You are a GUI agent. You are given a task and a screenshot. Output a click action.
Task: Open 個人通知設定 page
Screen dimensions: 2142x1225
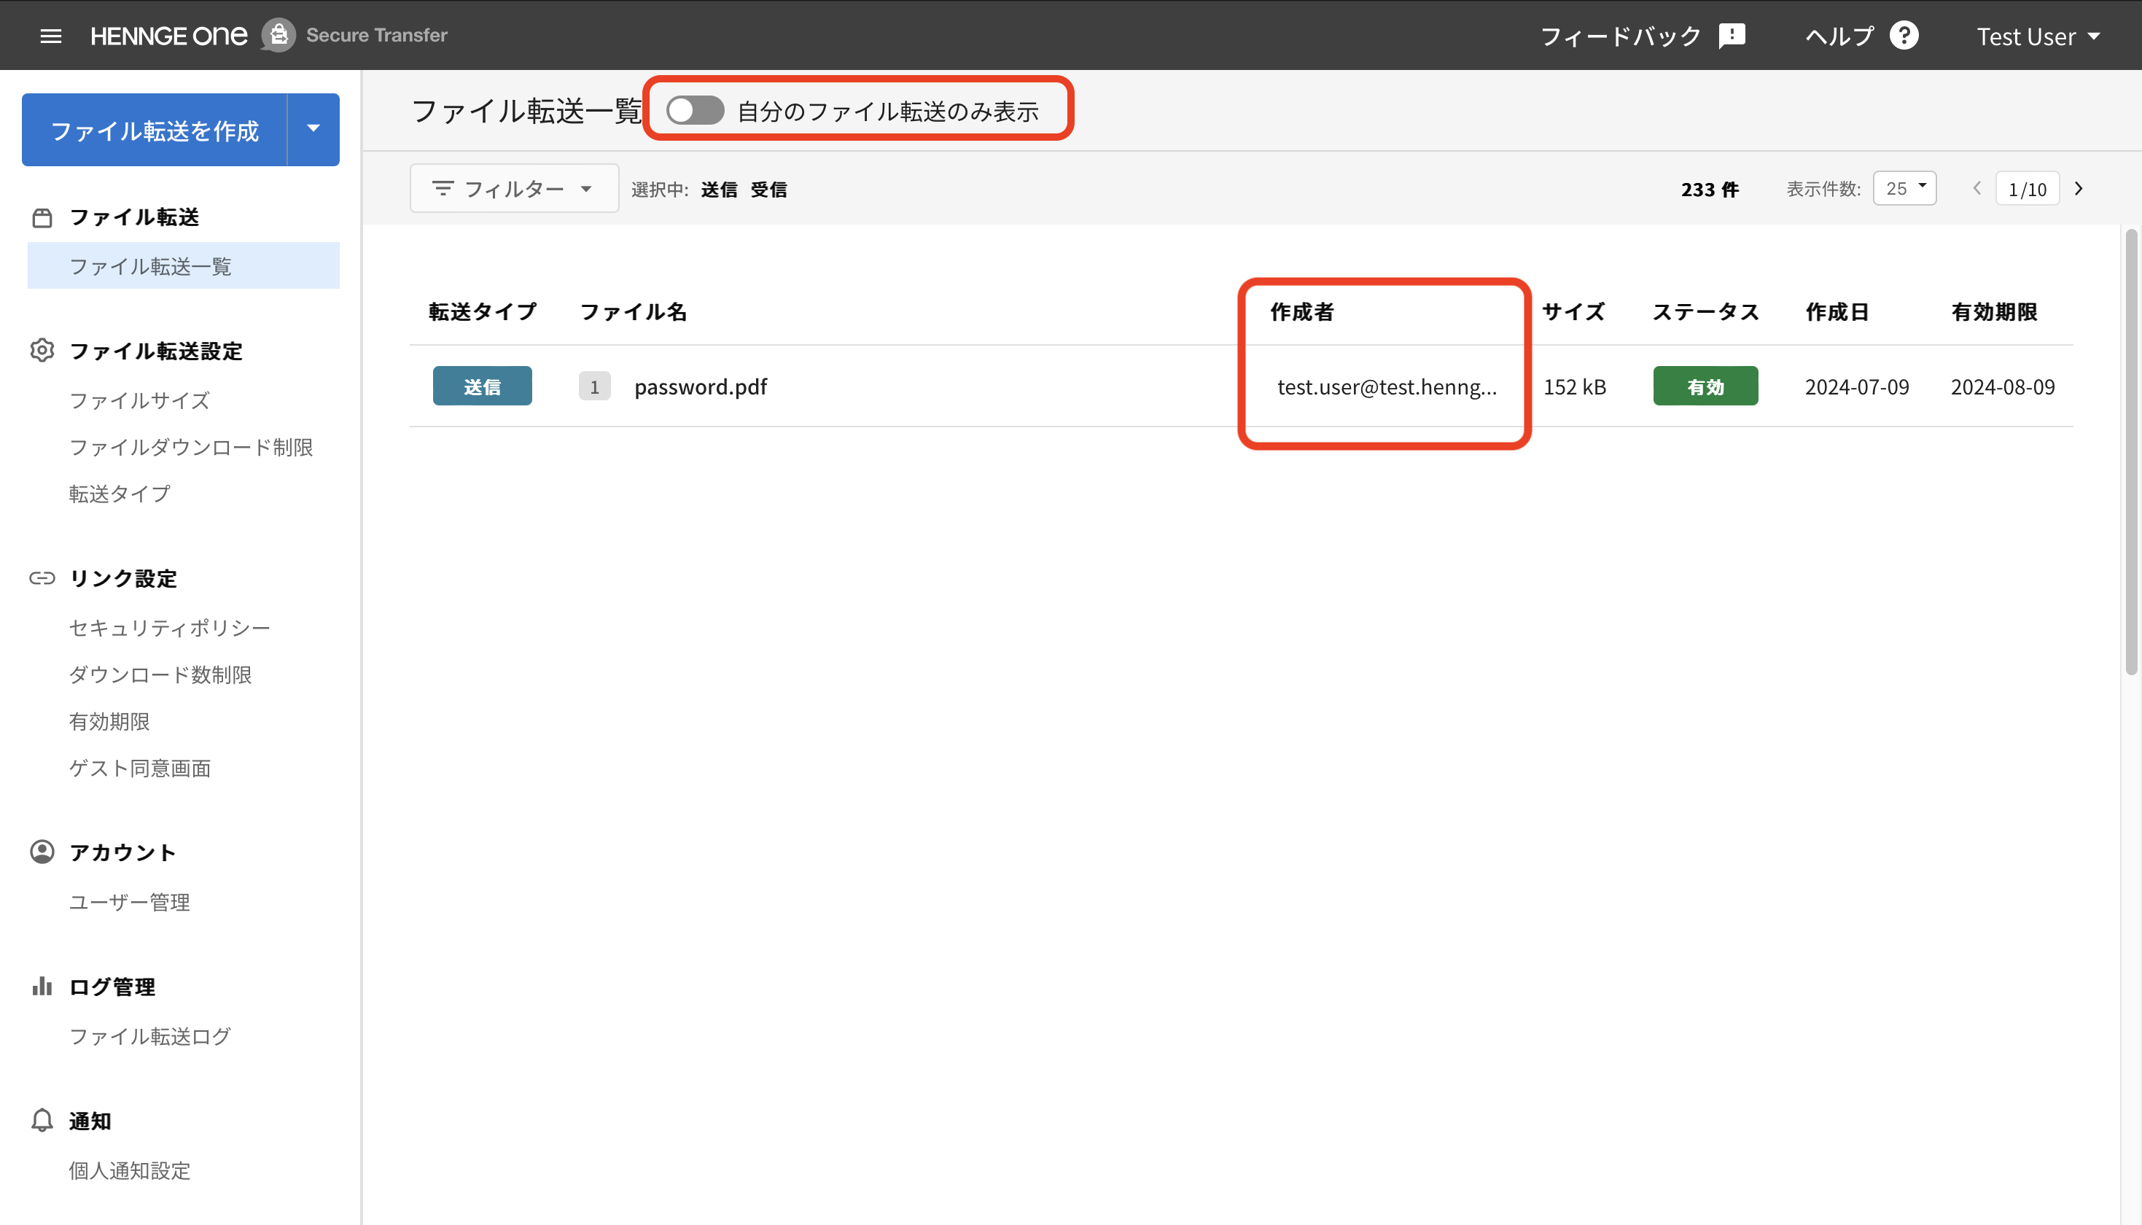(x=130, y=1170)
